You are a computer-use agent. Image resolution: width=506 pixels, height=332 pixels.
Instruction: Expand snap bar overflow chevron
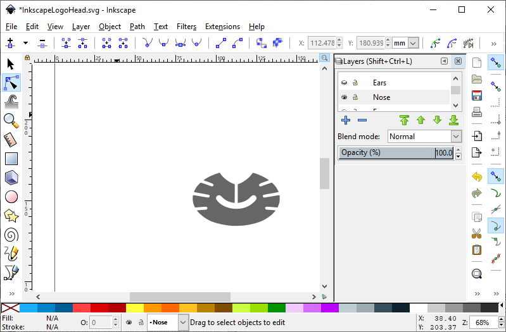coord(497,293)
